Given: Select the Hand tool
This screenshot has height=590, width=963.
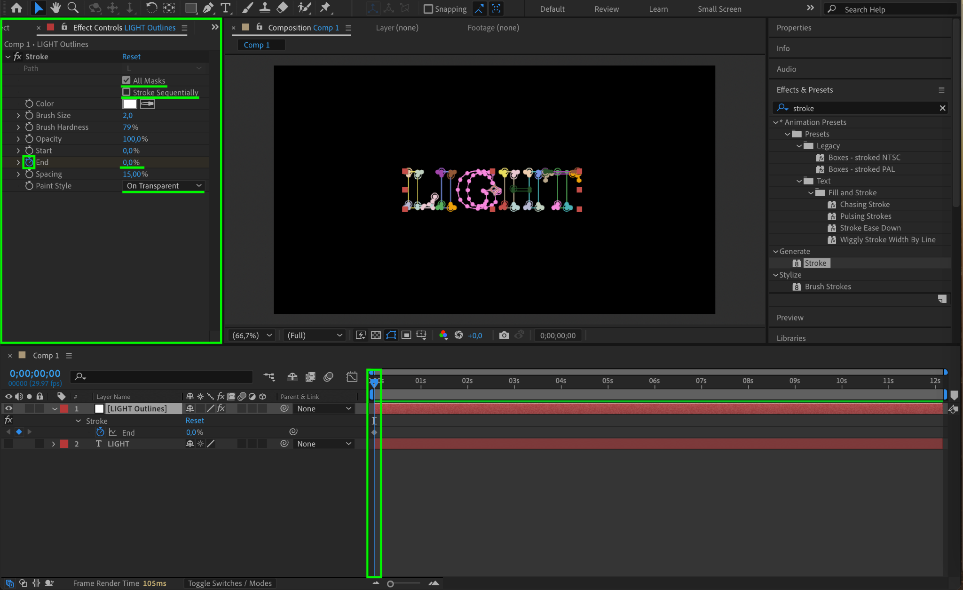Looking at the screenshot, I should 55,8.
